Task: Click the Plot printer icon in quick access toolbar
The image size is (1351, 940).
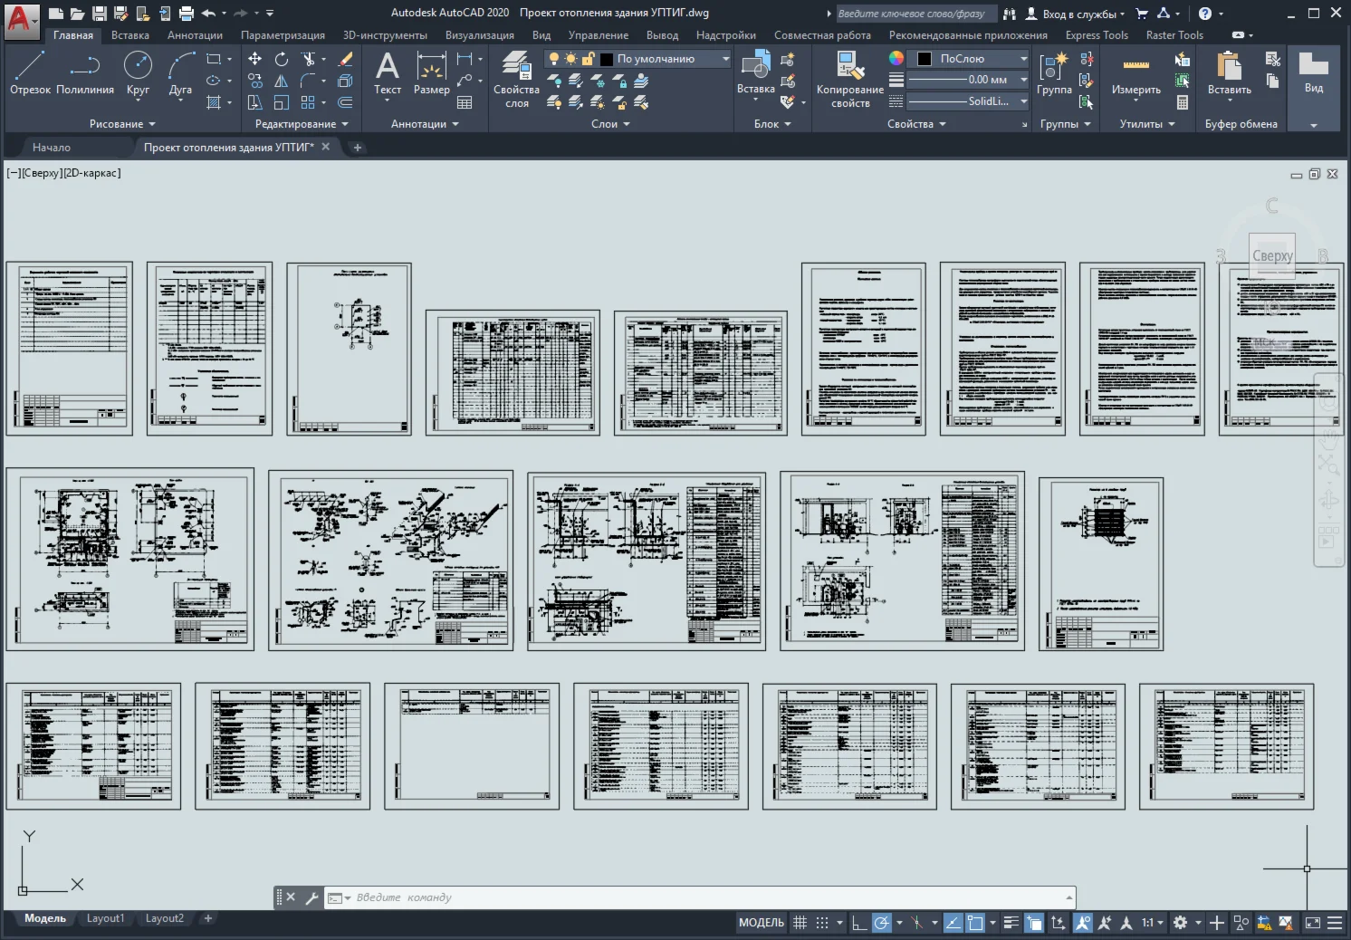Action: click(x=187, y=14)
